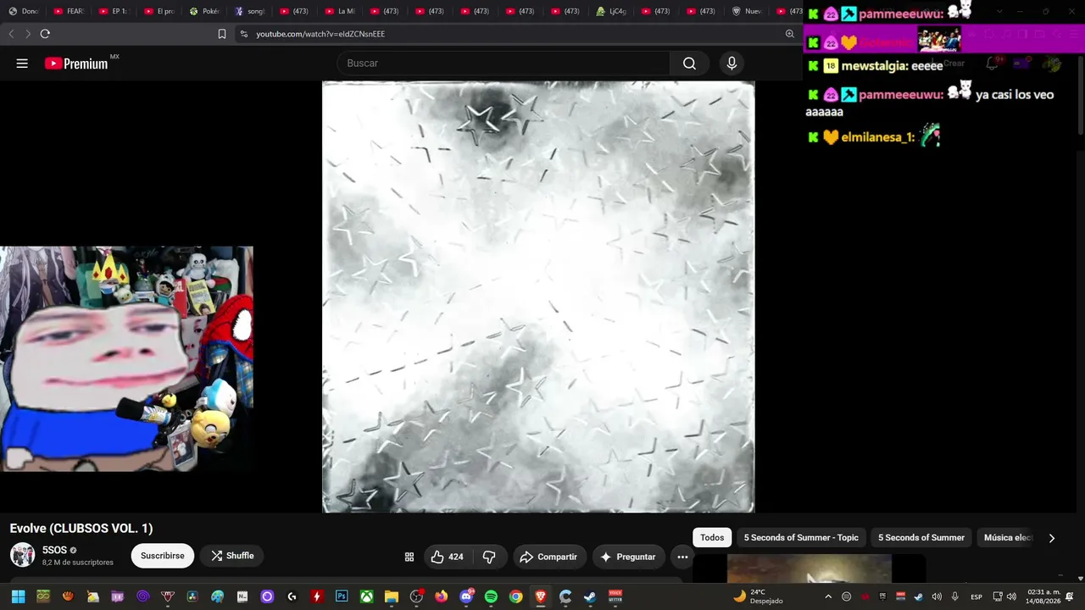Switch to the 'El pro' browser tab

pos(159,11)
